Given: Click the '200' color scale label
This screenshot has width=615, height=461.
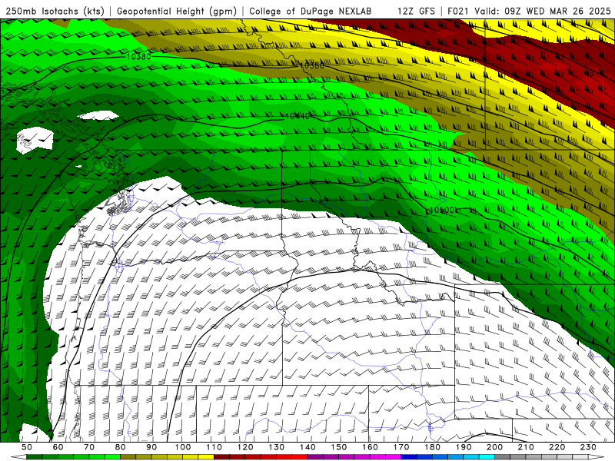Looking at the screenshot, I should [x=495, y=447].
